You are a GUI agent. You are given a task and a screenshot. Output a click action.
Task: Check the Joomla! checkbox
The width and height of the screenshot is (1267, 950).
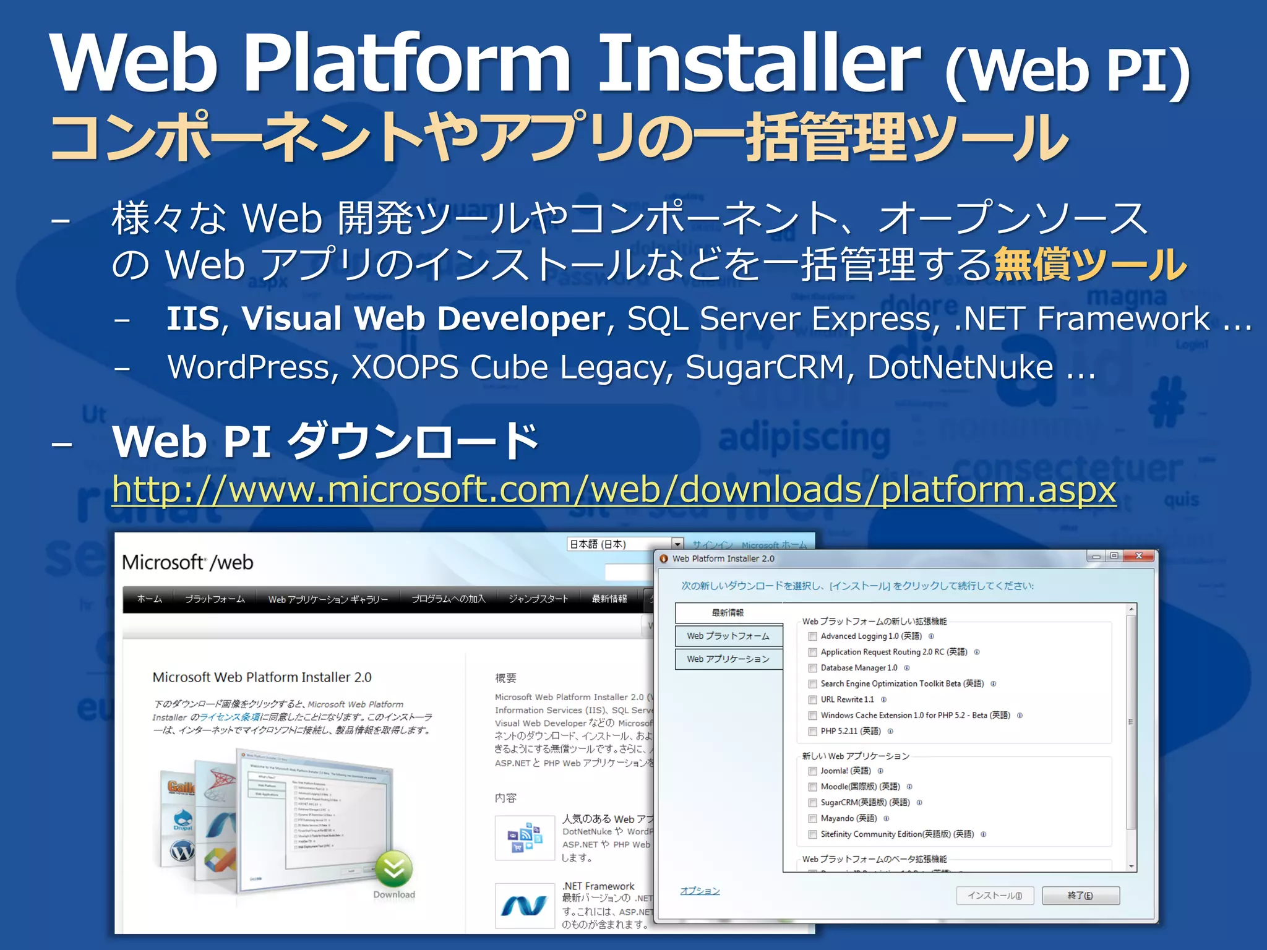pos(813,771)
